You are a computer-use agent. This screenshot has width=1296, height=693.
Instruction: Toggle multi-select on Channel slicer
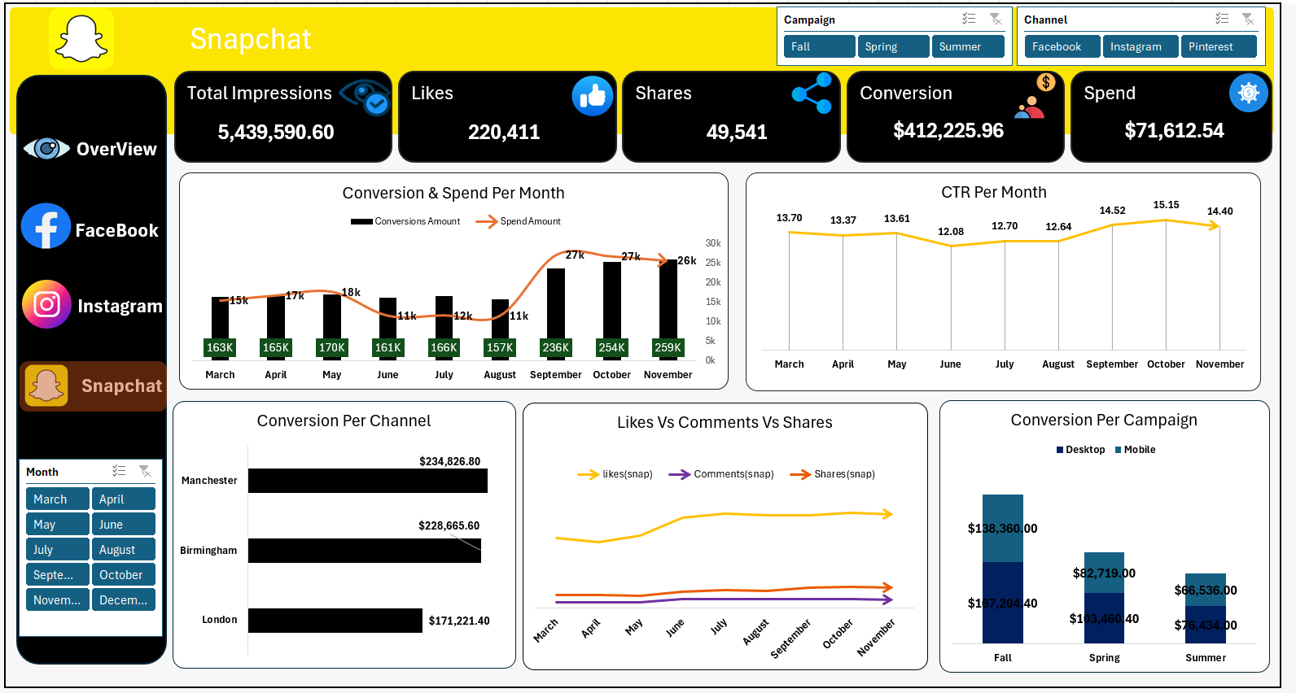[x=1222, y=20]
